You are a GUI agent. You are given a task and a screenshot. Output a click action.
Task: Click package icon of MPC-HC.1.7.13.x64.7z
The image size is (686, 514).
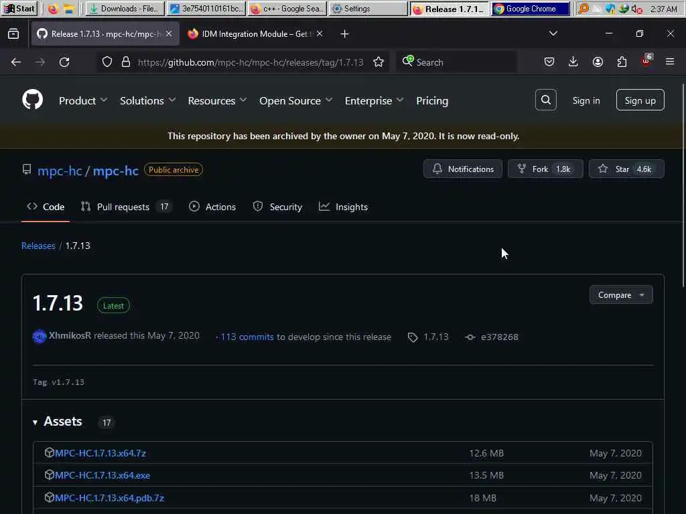click(x=49, y=452)
